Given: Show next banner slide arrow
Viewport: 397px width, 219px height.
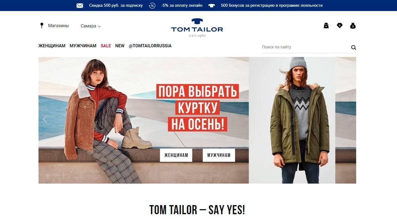Looking at the screenshot, I should [x=350, y=119].
